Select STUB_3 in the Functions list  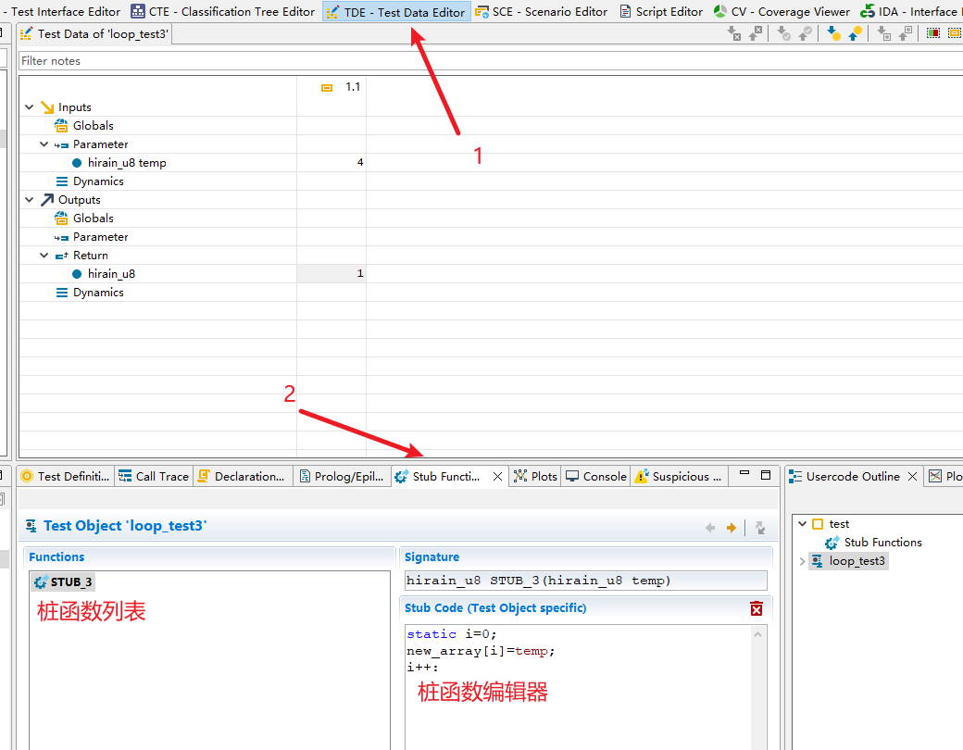point(63,581)
